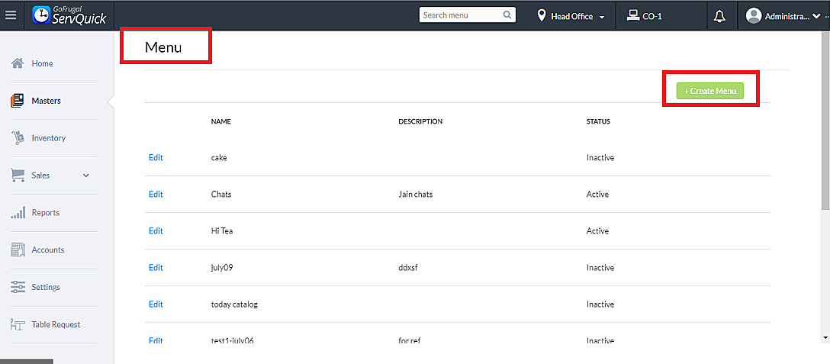Click the search magnifier icon
830x364 pixels.
[x=507, y=15]
